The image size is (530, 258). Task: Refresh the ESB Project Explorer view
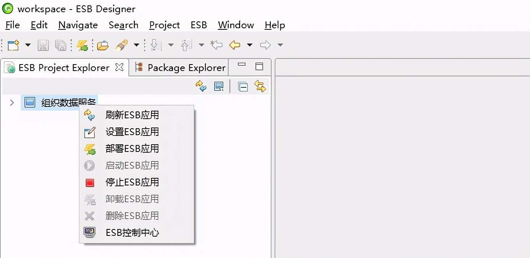click(x=201, y=86)
